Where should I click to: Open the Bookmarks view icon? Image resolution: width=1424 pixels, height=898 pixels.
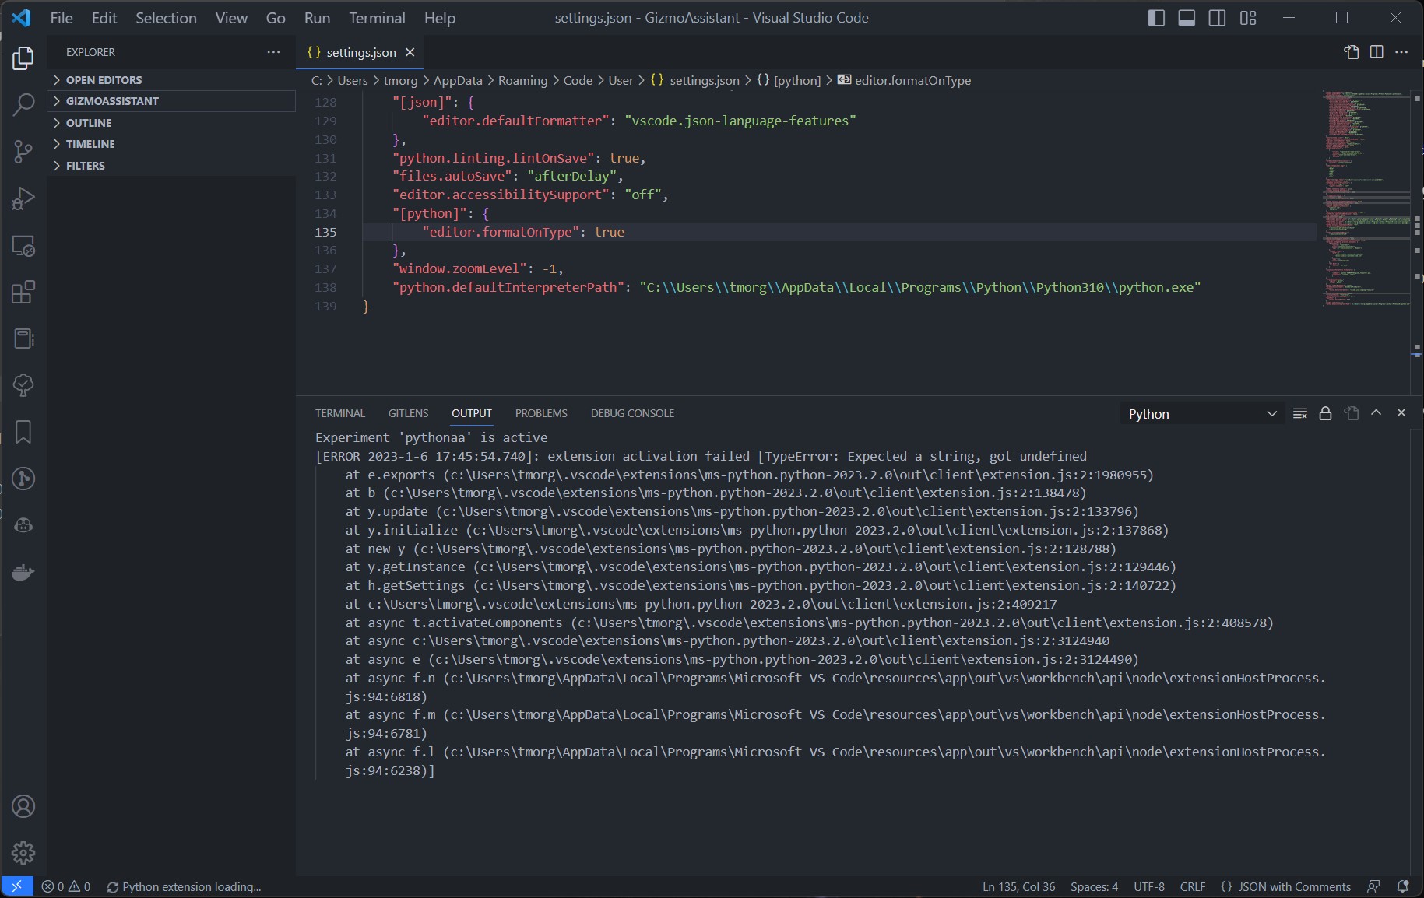pyautogui.click(x=23, y=432)
